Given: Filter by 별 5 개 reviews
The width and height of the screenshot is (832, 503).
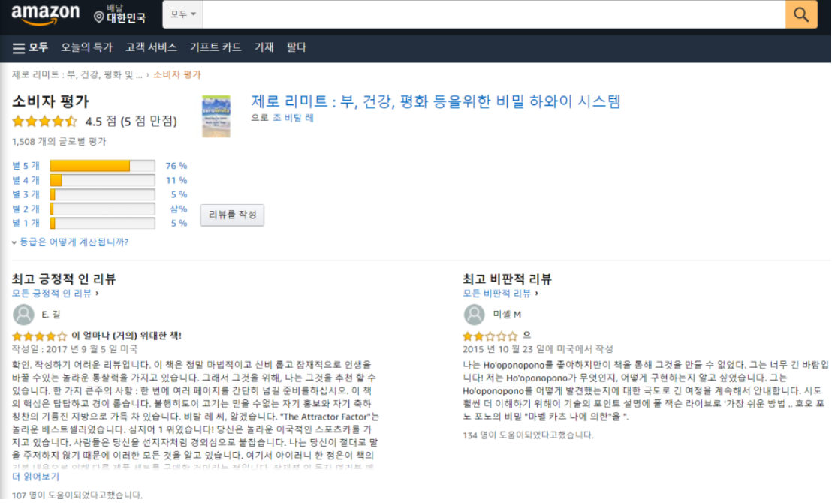Looking at the screenshot, I should point(26,166).
